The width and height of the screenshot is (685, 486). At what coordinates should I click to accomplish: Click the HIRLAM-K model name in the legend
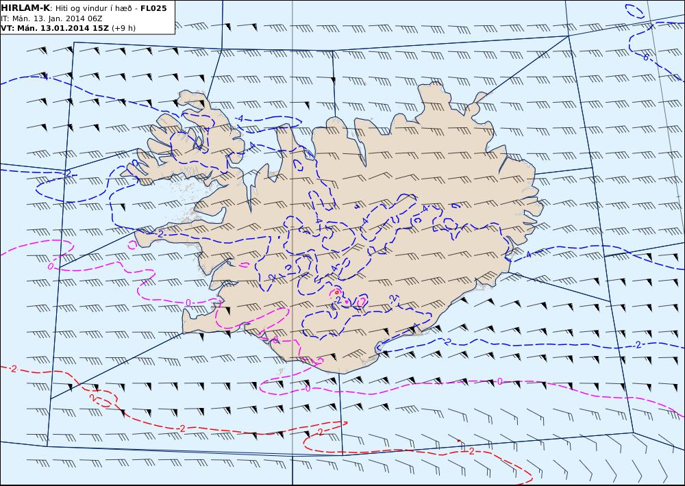pos(25,8)
